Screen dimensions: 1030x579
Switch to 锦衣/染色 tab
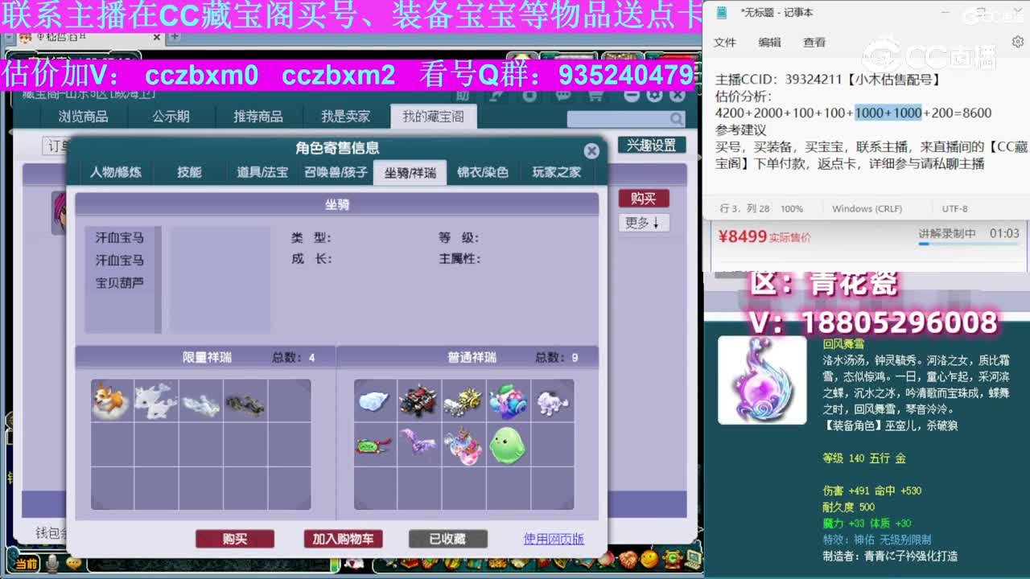tap(483, 172)
